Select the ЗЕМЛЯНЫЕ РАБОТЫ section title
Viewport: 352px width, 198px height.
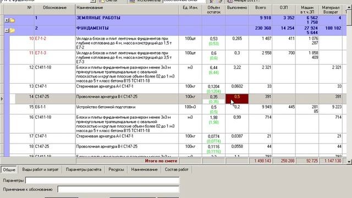pyautogui.click(x=98, y=18)
